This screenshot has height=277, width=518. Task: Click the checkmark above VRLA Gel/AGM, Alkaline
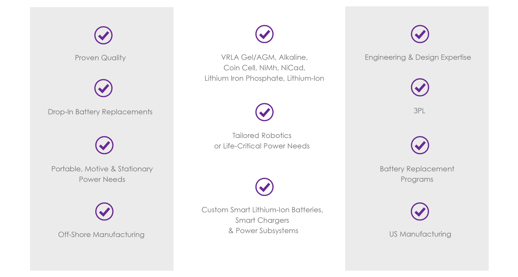[x=264, y=34]
